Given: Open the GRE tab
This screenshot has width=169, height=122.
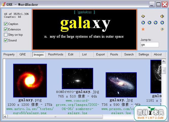Looking at the screenshot, I should pyautogui.click(x=23, y=54).
